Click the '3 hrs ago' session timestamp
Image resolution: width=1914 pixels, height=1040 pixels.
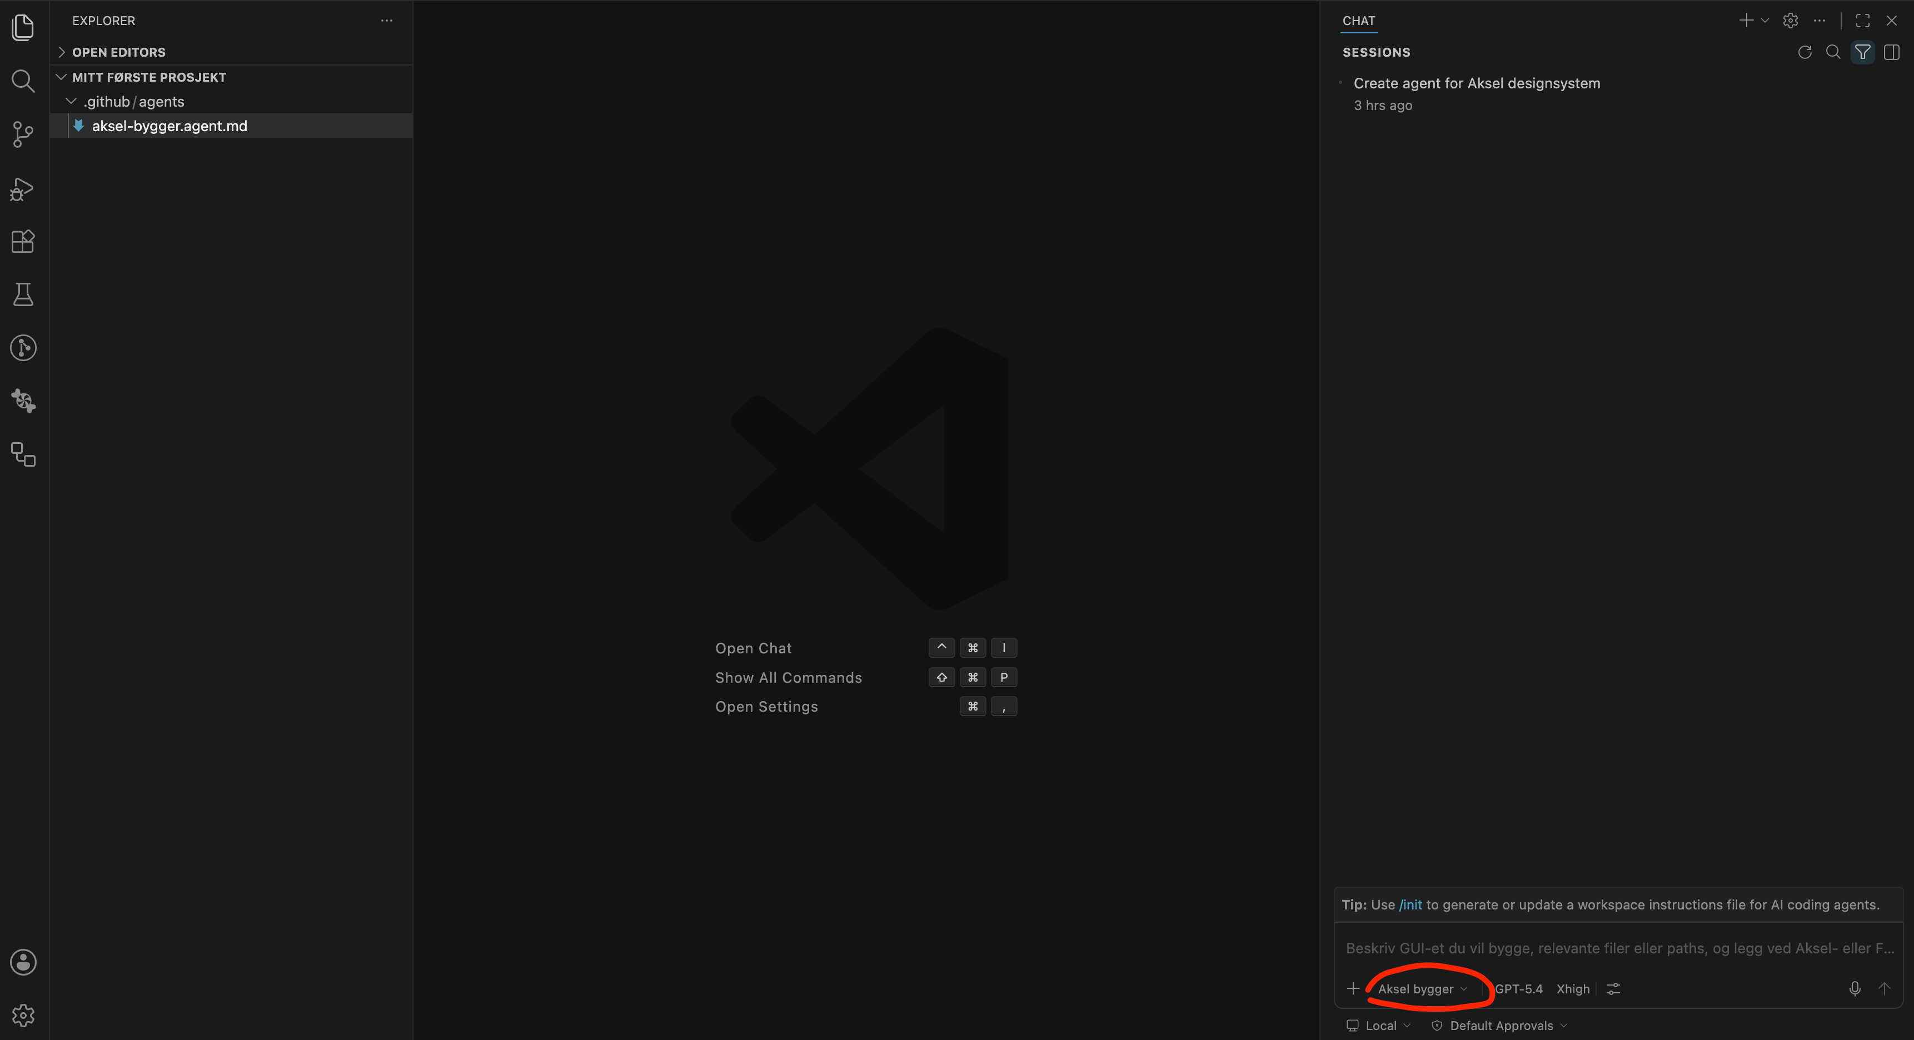point(1383,106)
